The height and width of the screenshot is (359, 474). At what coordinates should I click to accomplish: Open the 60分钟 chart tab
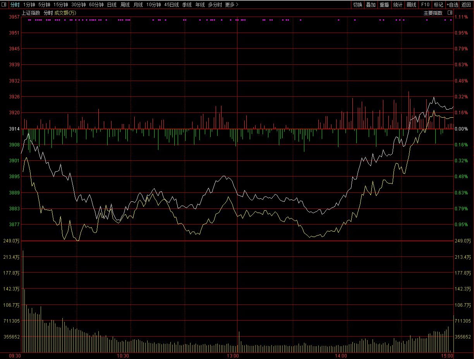point(96,5)
